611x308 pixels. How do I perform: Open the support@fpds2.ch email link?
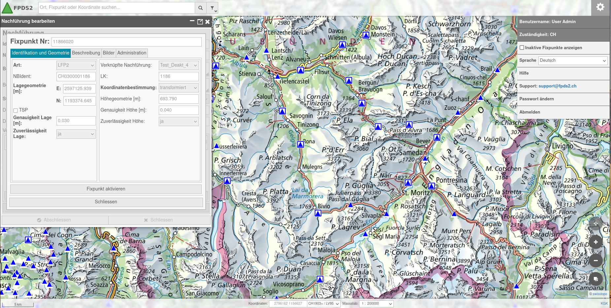pos(557,86)
